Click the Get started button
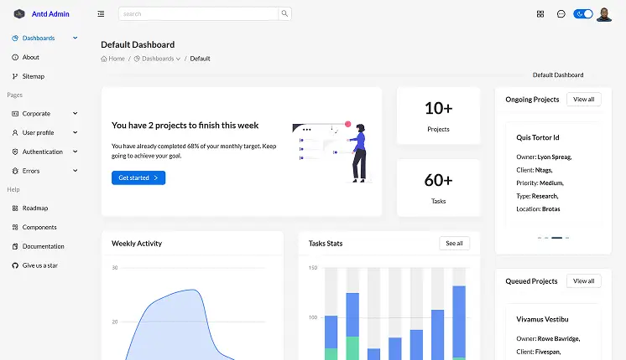This screenshot has height=360, width=626. tap(138, 178)
